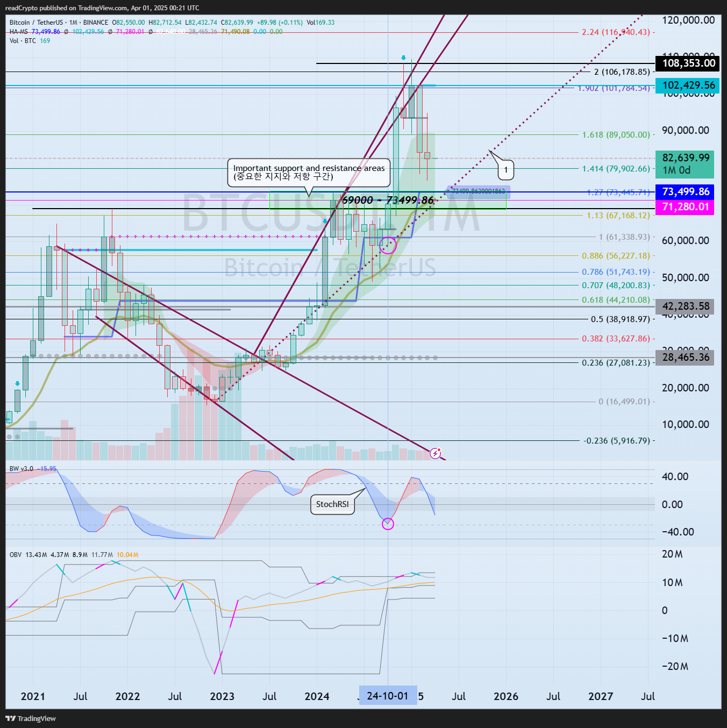The width and height of the screenshot is (727, 728).
Task: Click the magenta circle on StochRSI trough
Action: point(388,523)
